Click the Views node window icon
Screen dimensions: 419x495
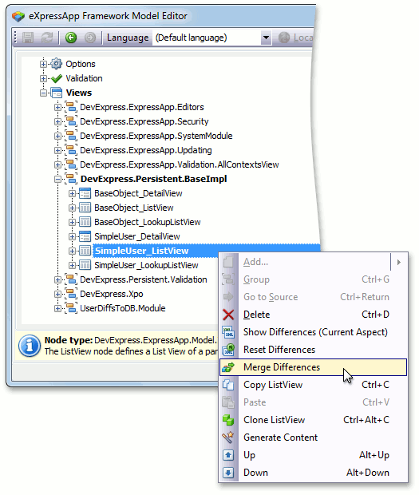(x=57, y=93)
